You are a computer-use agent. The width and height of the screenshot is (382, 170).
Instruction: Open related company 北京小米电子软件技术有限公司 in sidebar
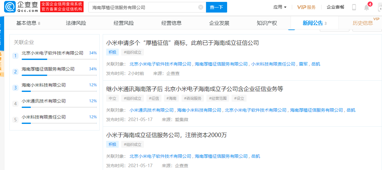(52, 53)
